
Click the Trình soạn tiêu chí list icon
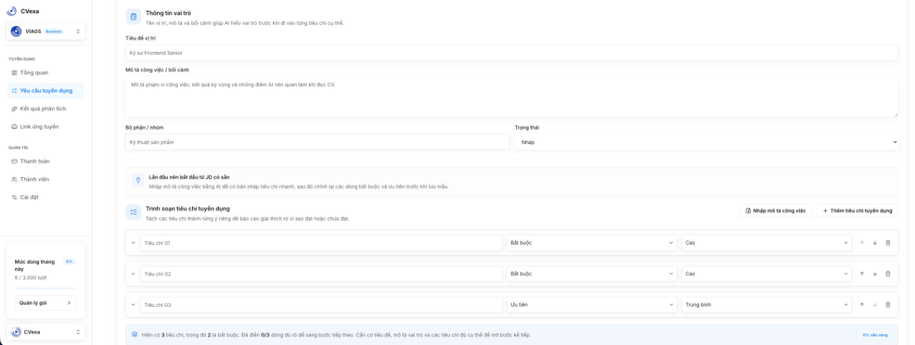133,211
